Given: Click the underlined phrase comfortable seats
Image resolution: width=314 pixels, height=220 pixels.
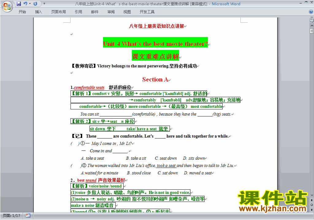Looking at the screenshot, I should (x=89, y=88).
